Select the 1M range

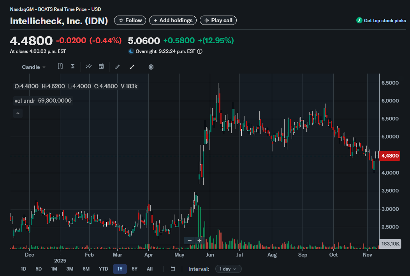pos(54,269)
